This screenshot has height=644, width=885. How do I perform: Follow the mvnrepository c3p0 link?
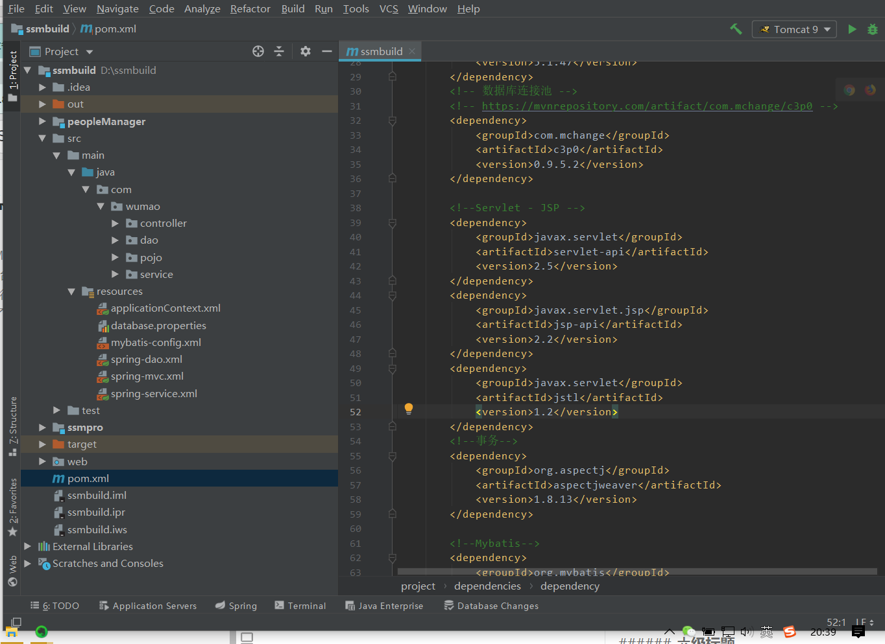click(x=647, y=106)
